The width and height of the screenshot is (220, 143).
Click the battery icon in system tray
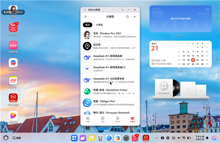(189, 138)
